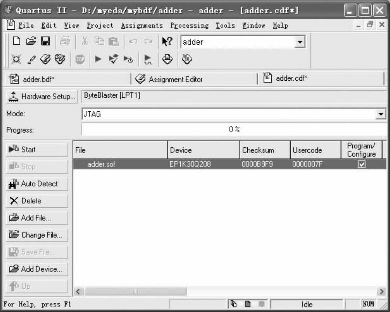Click the stacked-pages icon in the status bar
The image size is (390, 312).
click(x=233, y=304)
